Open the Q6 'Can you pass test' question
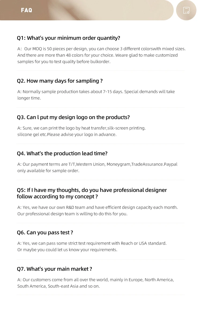Image resolution: width=201 pixels, height=310 pixels. click(x=45, y=233)
